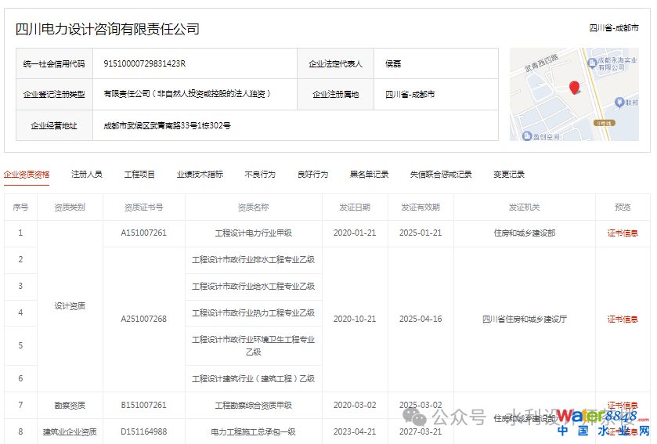Click the credit code 91510000729831423R
The height and width of the screenshot is (444, 657).
point(145,63)
